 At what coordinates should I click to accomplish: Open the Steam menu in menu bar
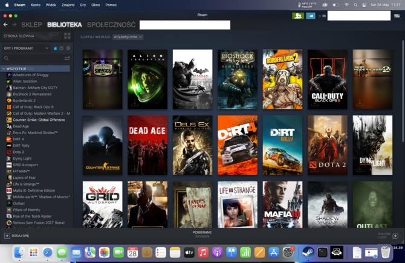[x=19, y=5]
